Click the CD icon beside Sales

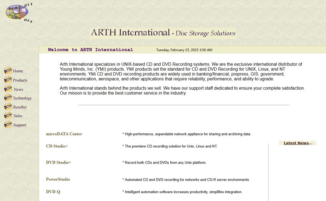(x=8, y=115)
